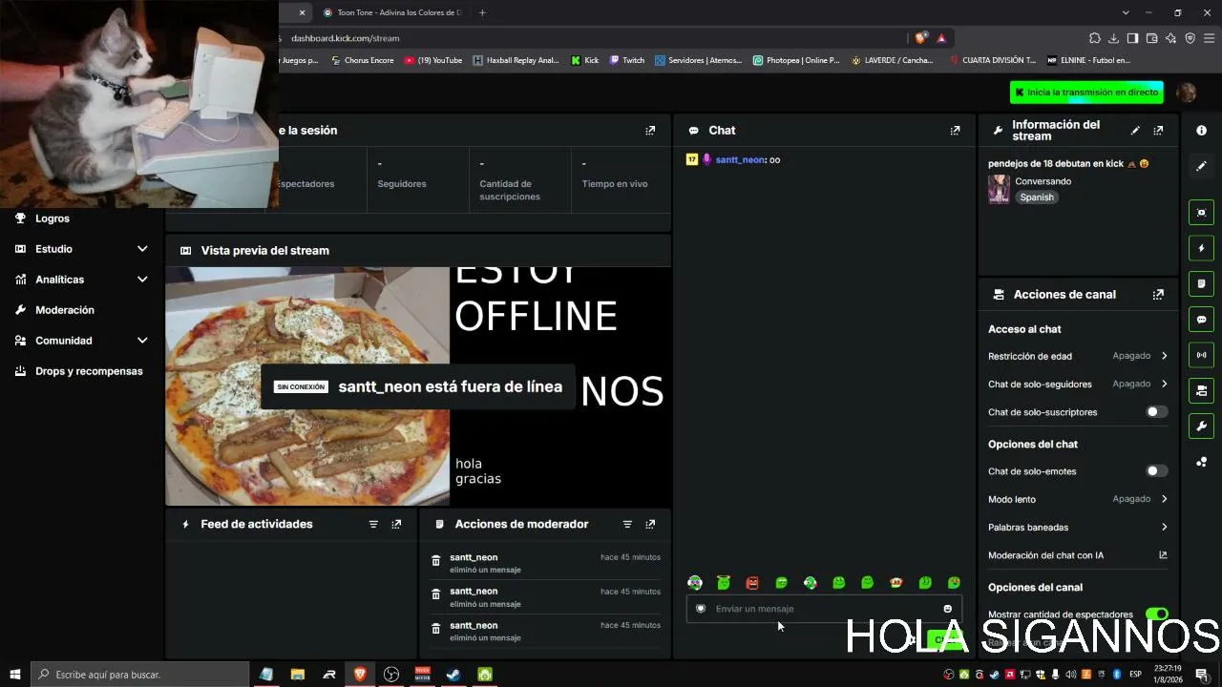Open the Kick bookmark
Viewport: 1222px width, 687px height.
(585, 60)
